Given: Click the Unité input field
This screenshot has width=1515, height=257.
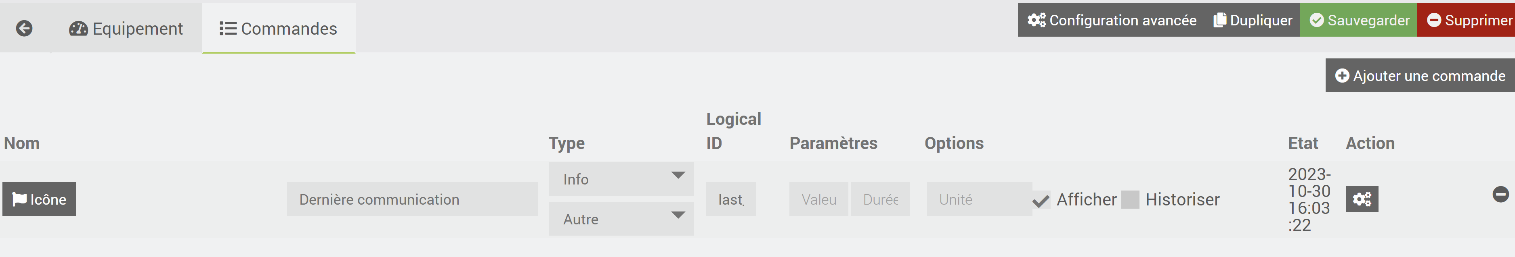Looking at the screenshot, I should tap(979, 199).
